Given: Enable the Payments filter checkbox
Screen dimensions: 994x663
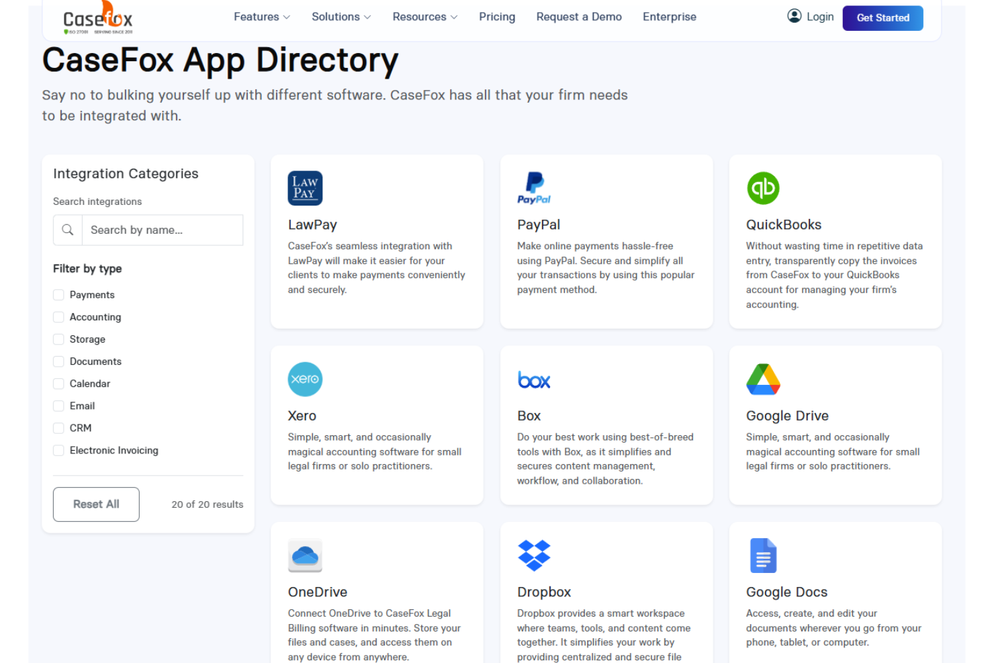Looking at the screenshot, I should point(58,295).
